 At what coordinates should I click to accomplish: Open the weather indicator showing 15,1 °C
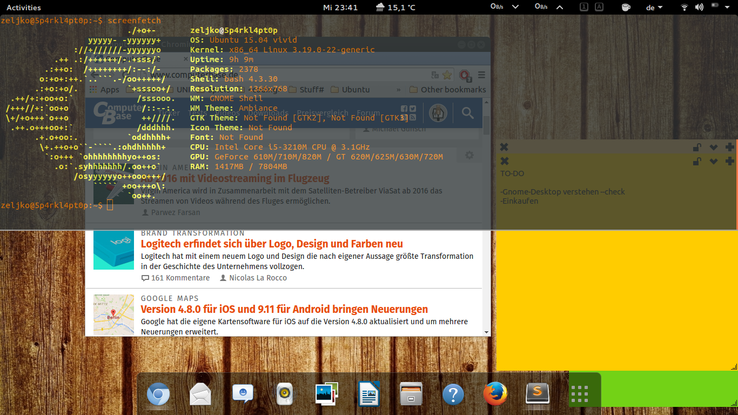pyautogui.click(x=395, y=8)
